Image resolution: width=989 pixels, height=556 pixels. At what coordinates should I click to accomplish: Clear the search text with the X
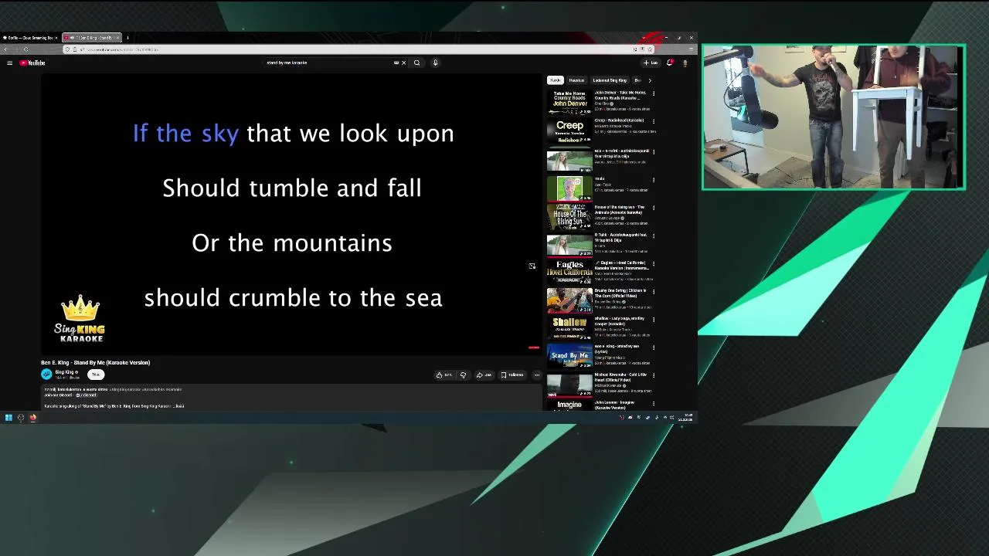(403, 63)
